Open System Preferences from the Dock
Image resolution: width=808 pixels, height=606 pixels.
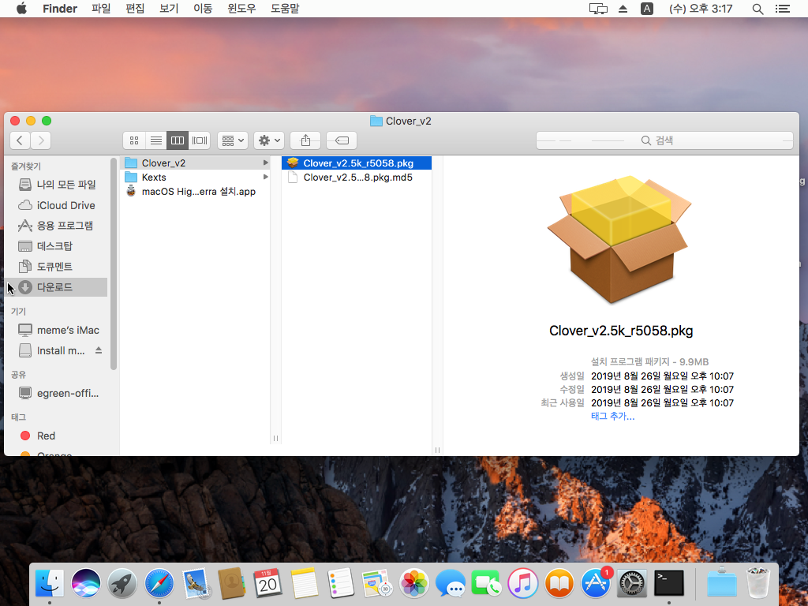click(632, 583)
